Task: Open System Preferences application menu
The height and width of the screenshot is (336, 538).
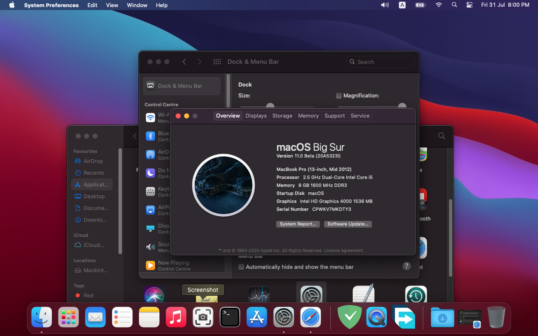Action: coord(51,5)
